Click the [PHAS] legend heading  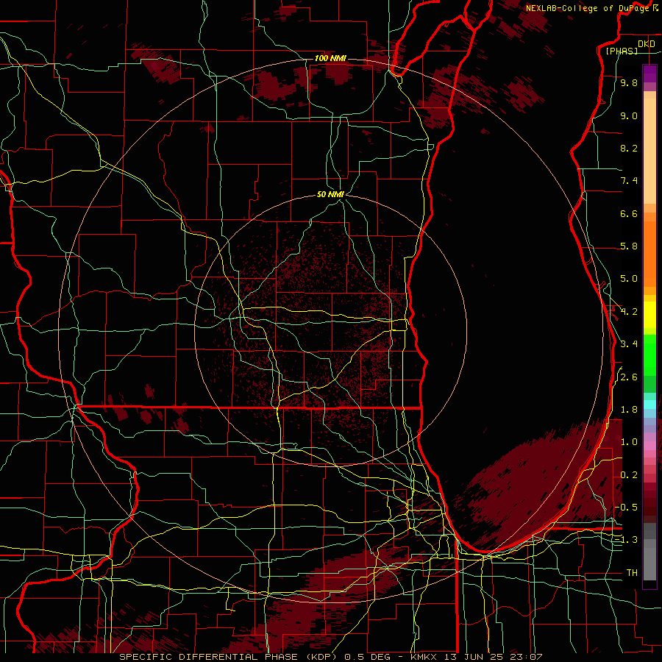coord(622,51)
